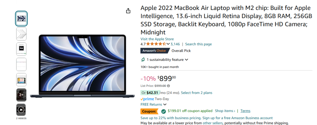The height and width of the screenshot is (125, 317).
Task: Expand the sustainability feature dropdown
Action: 187,60
